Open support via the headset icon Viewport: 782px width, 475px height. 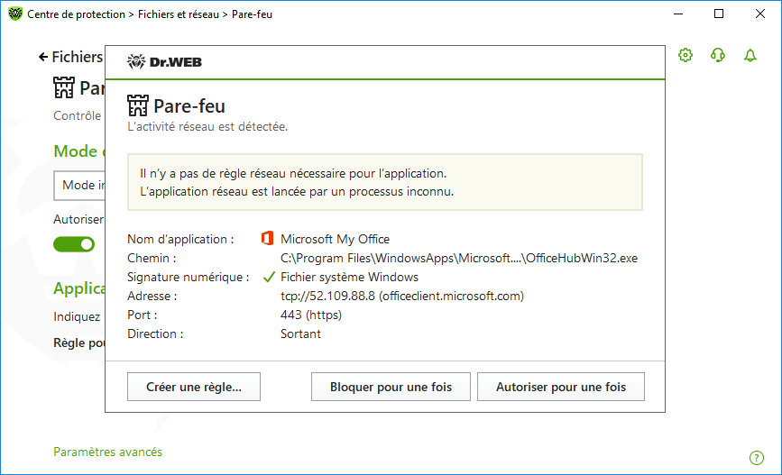[x=718, y=55]
